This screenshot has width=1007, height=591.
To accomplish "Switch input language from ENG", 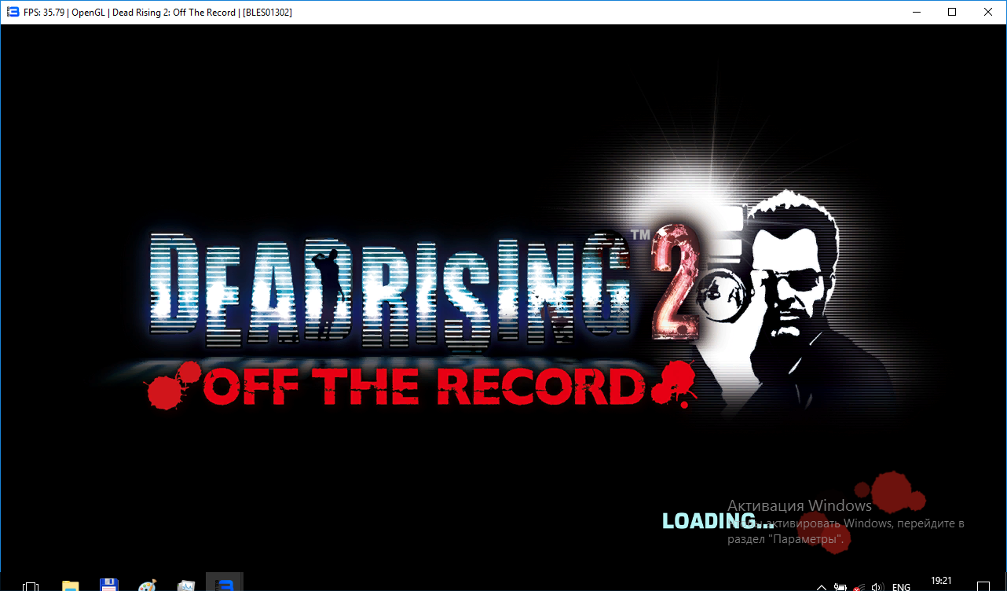I will (x=901, y=586).
